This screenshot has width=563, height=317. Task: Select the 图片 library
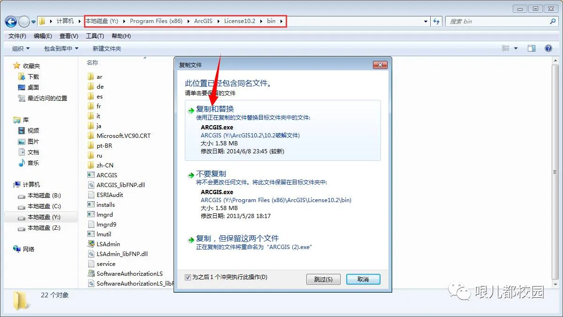[x=29, y=141]
